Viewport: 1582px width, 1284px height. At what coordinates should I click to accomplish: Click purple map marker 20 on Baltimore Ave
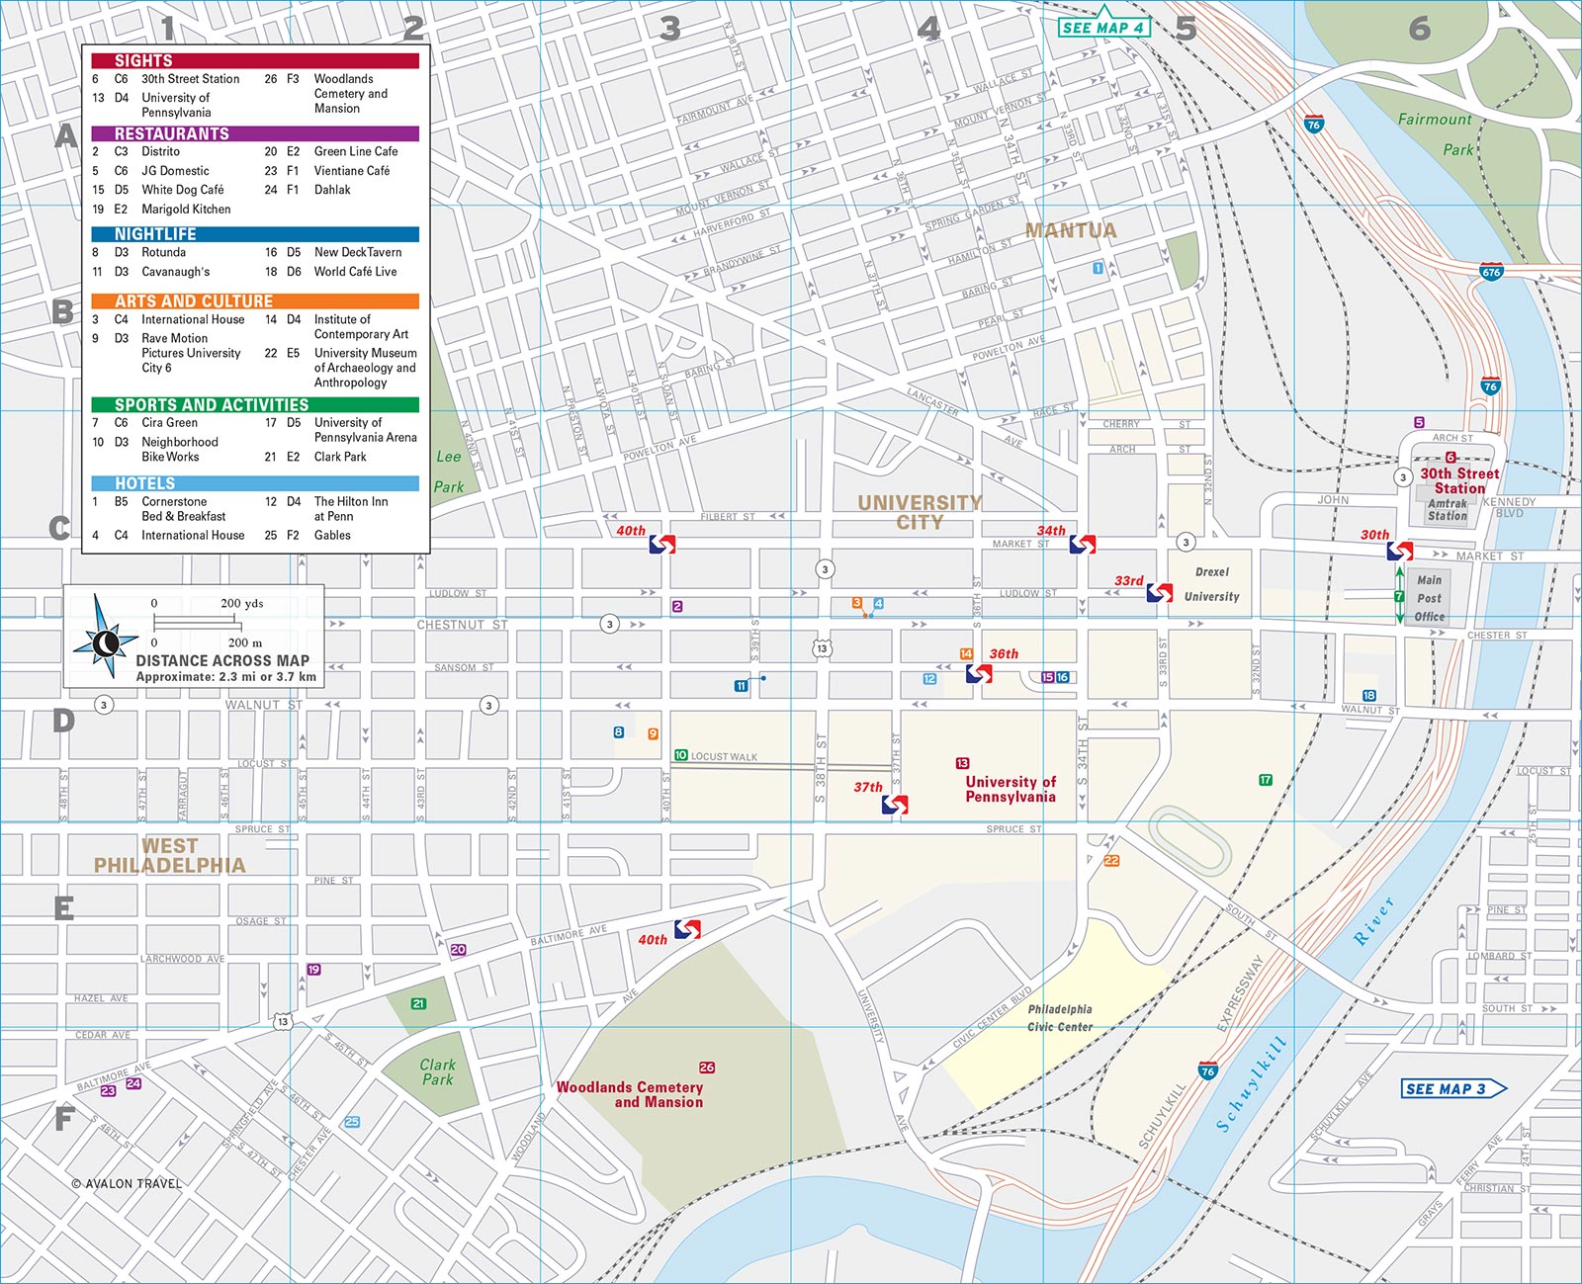point(458,949)
